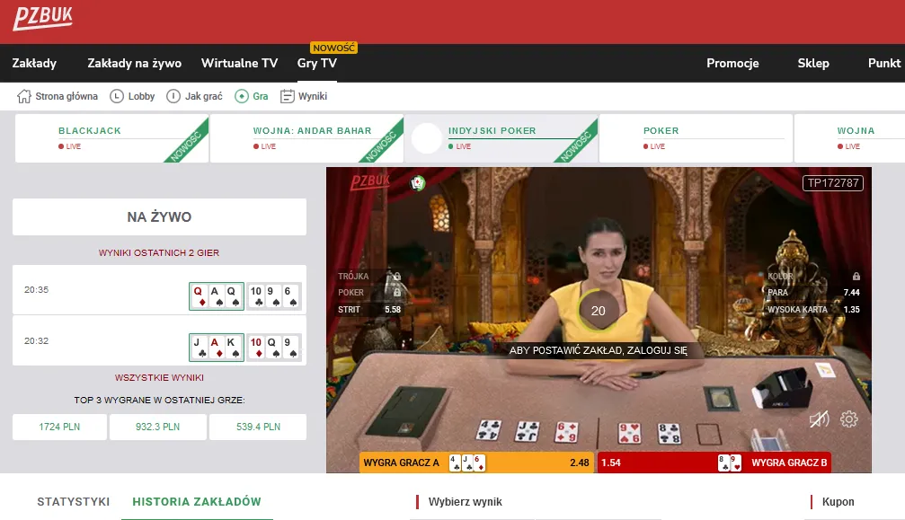905x520 pixels.
Task: Switch to HISTORIA ZAKŁADÓW tab
Action: pos(197,501)
